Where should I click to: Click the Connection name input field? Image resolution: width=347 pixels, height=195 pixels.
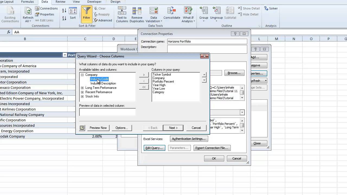[x=207, y=41]
